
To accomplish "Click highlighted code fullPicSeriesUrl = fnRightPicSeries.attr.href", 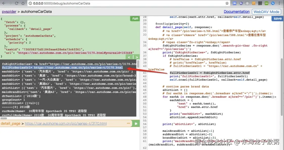I will [x=210, y=73].
